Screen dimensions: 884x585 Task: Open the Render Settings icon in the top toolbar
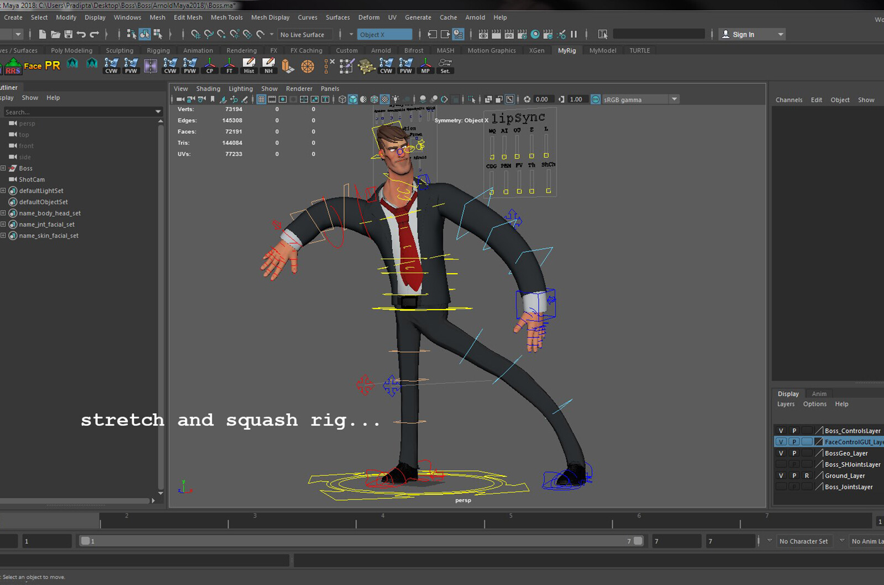tap(523, 34)
